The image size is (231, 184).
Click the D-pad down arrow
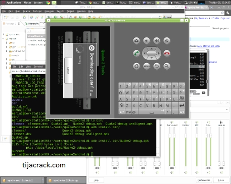(152, 58)
